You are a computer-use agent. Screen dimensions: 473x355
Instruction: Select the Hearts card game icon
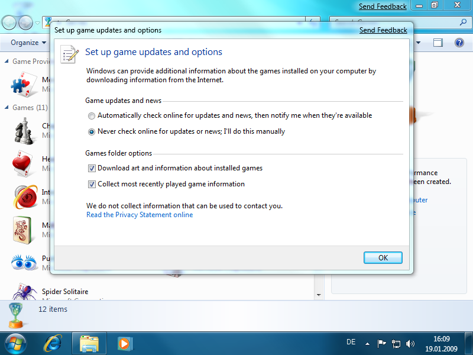(22, 163)
